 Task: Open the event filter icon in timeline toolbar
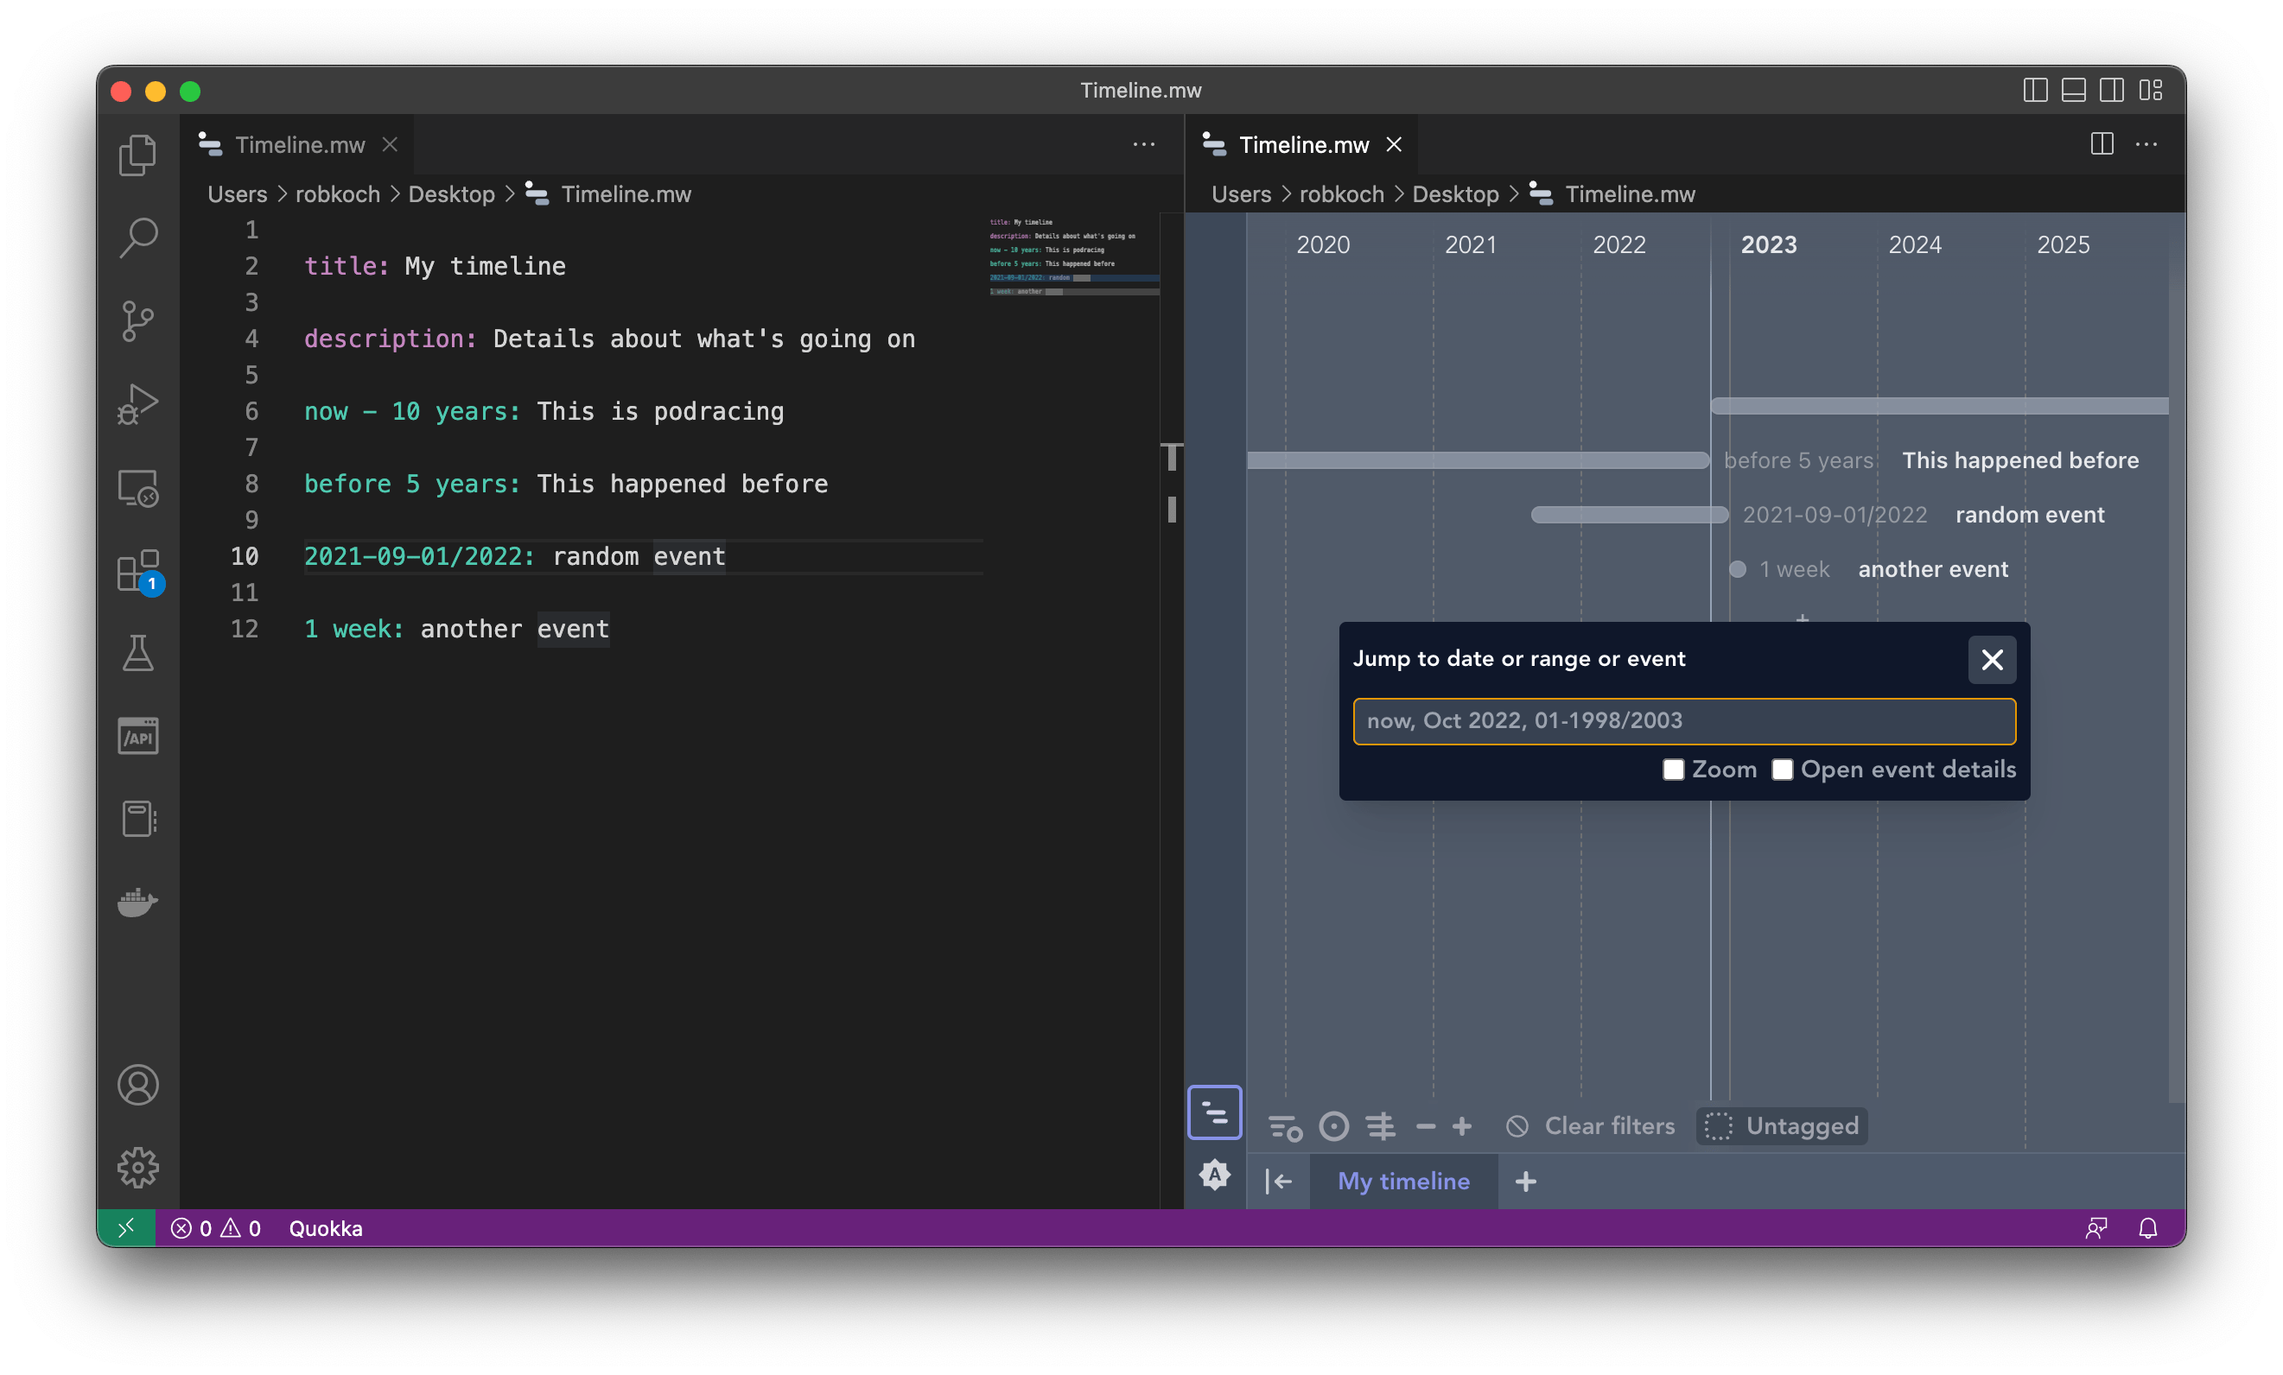(1283, 1126)
